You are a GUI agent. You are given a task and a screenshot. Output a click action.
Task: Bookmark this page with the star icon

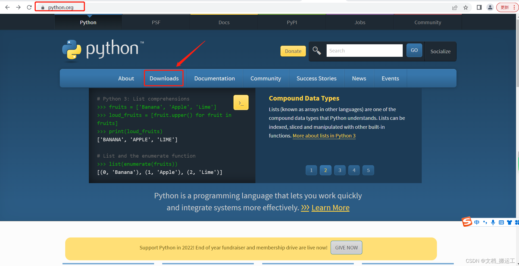(466, 8)
